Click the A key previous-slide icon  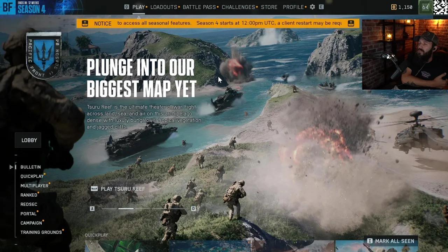pos(92,209)
